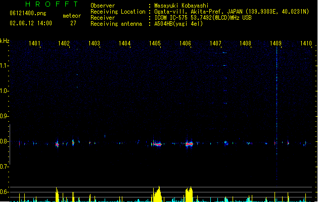Click the meteor echo just before 1402

[x=57, y=144]
